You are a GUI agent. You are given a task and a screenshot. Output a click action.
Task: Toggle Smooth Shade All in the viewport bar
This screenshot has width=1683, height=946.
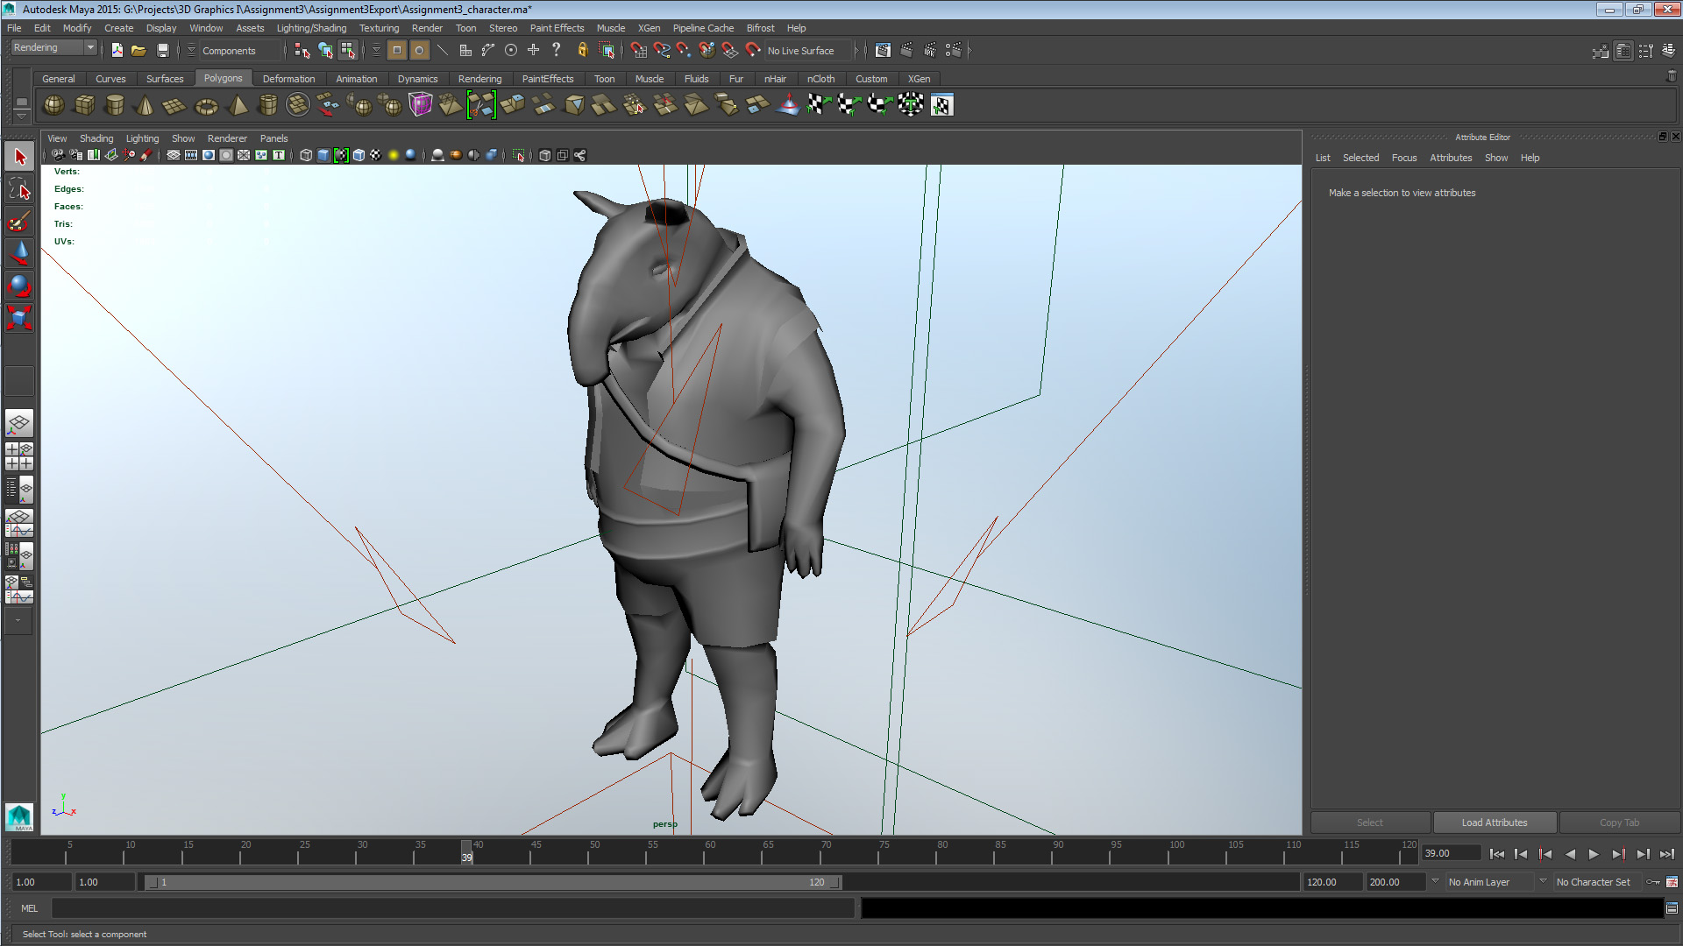[323, 155]
